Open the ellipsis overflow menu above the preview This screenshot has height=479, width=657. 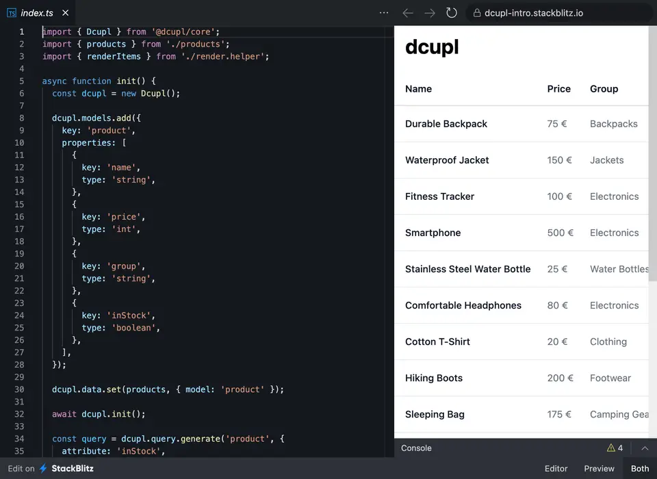coord(384,12)
